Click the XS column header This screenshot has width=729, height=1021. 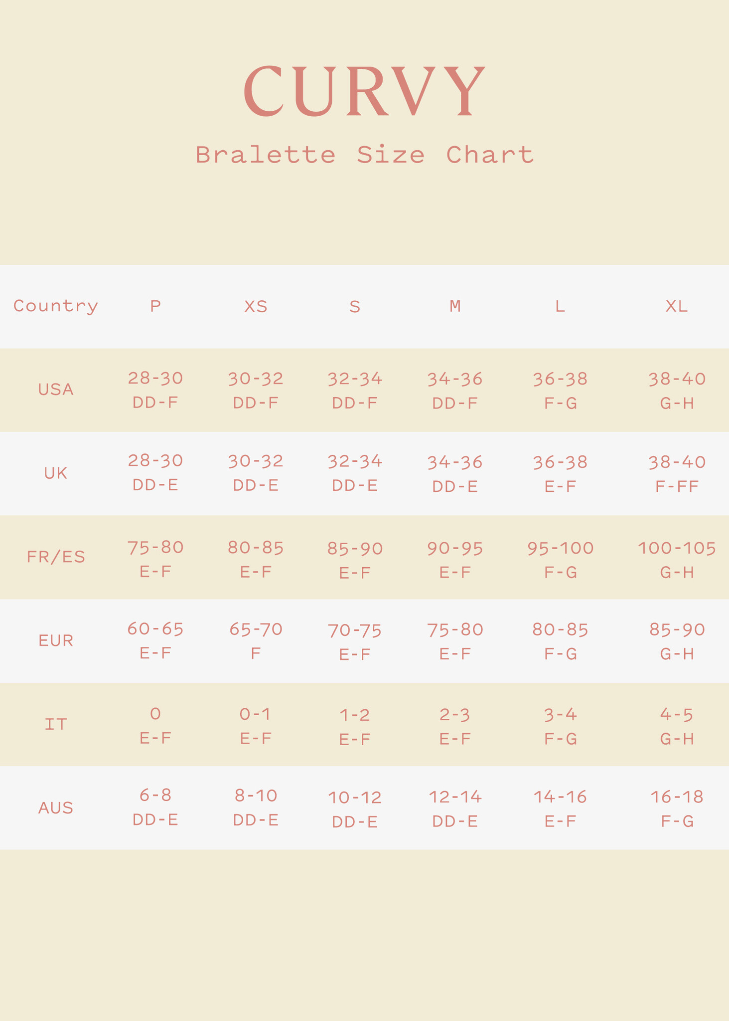point(256,306)
